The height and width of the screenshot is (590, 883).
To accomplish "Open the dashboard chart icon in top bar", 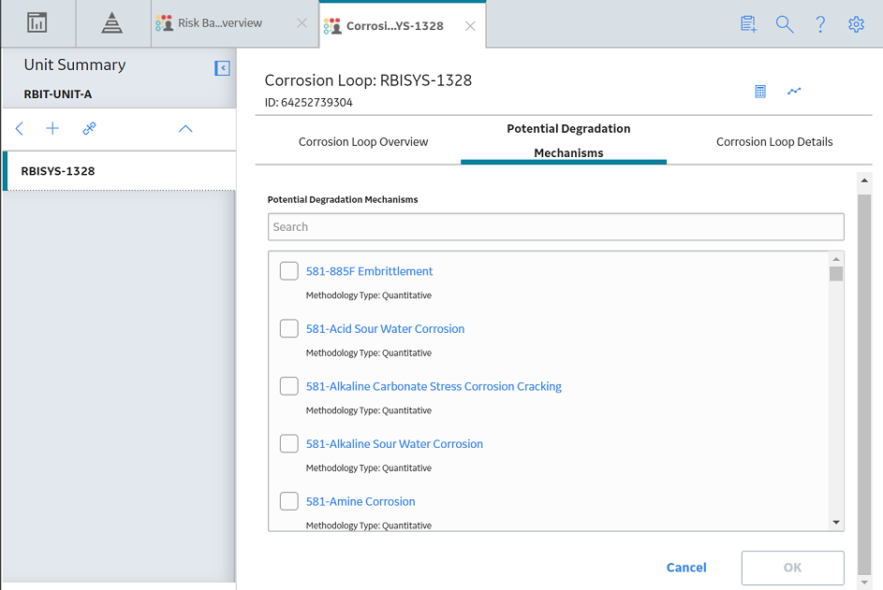I will [37, 23].
